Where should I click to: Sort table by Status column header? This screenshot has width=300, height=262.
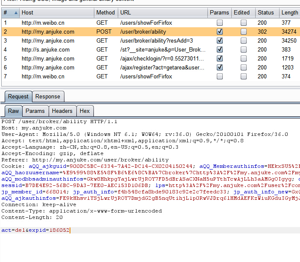coord(267,13)
